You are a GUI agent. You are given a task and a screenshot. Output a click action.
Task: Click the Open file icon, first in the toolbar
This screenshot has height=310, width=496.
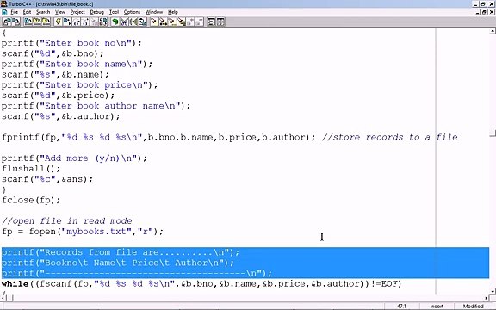click(x=7, y=22)
